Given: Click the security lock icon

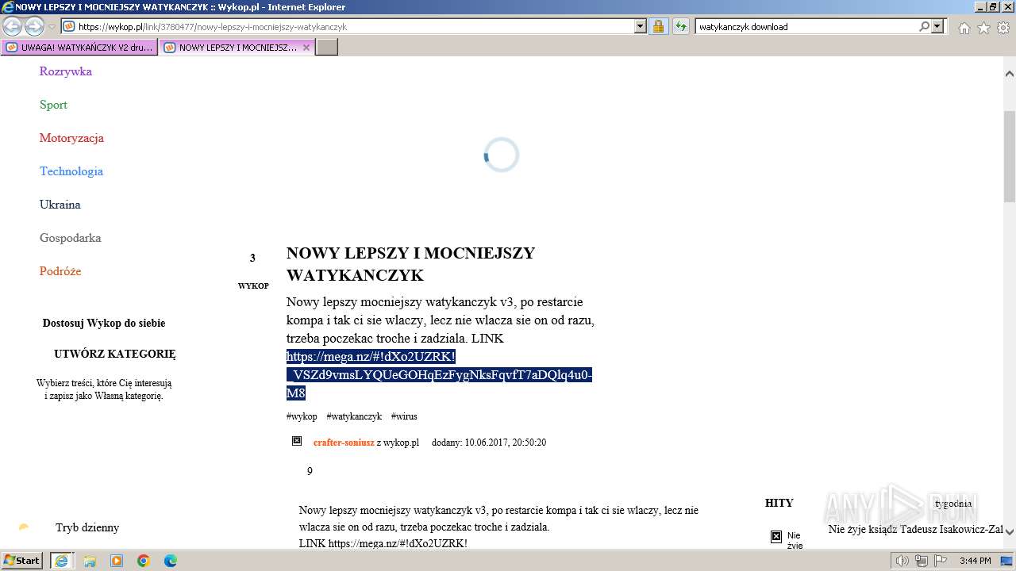Looking at the screenshot, I should pyautogui.click(x=658, y=26).
